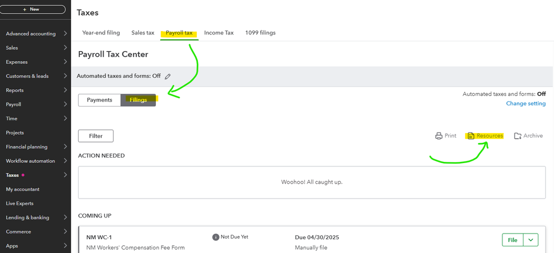Expand the Taxes sidebar chevron

pyautogui.click(x=65, y=175)
